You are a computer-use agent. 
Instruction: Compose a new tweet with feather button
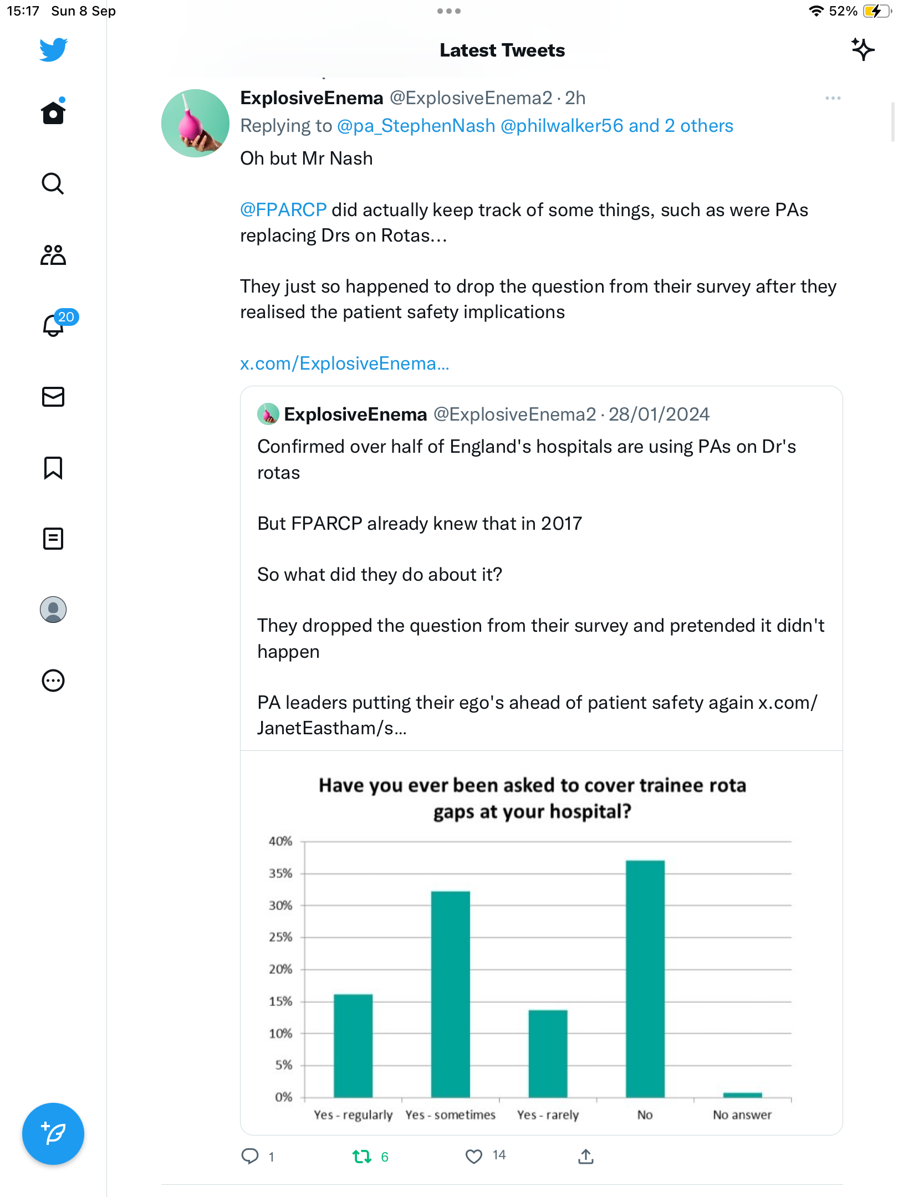point(53,1134)
